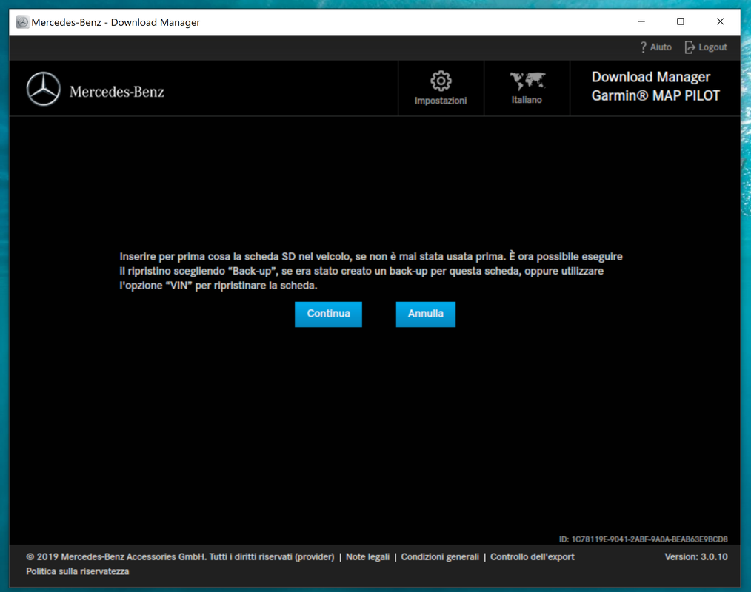Click the session ID text 1C78119E-9041
Screen dimensions: 751x592
coord(643,539)
